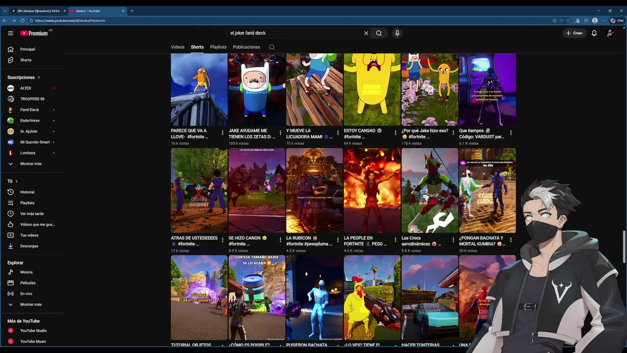
Task: Open options menu for SE HIZO CANON short
Action: (x=281, y=240)
